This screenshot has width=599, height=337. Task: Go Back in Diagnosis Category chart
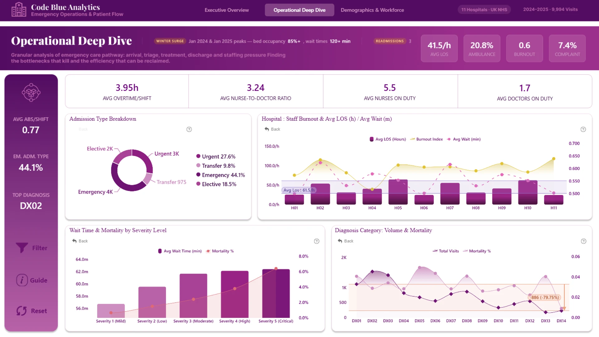click(345, 241)
